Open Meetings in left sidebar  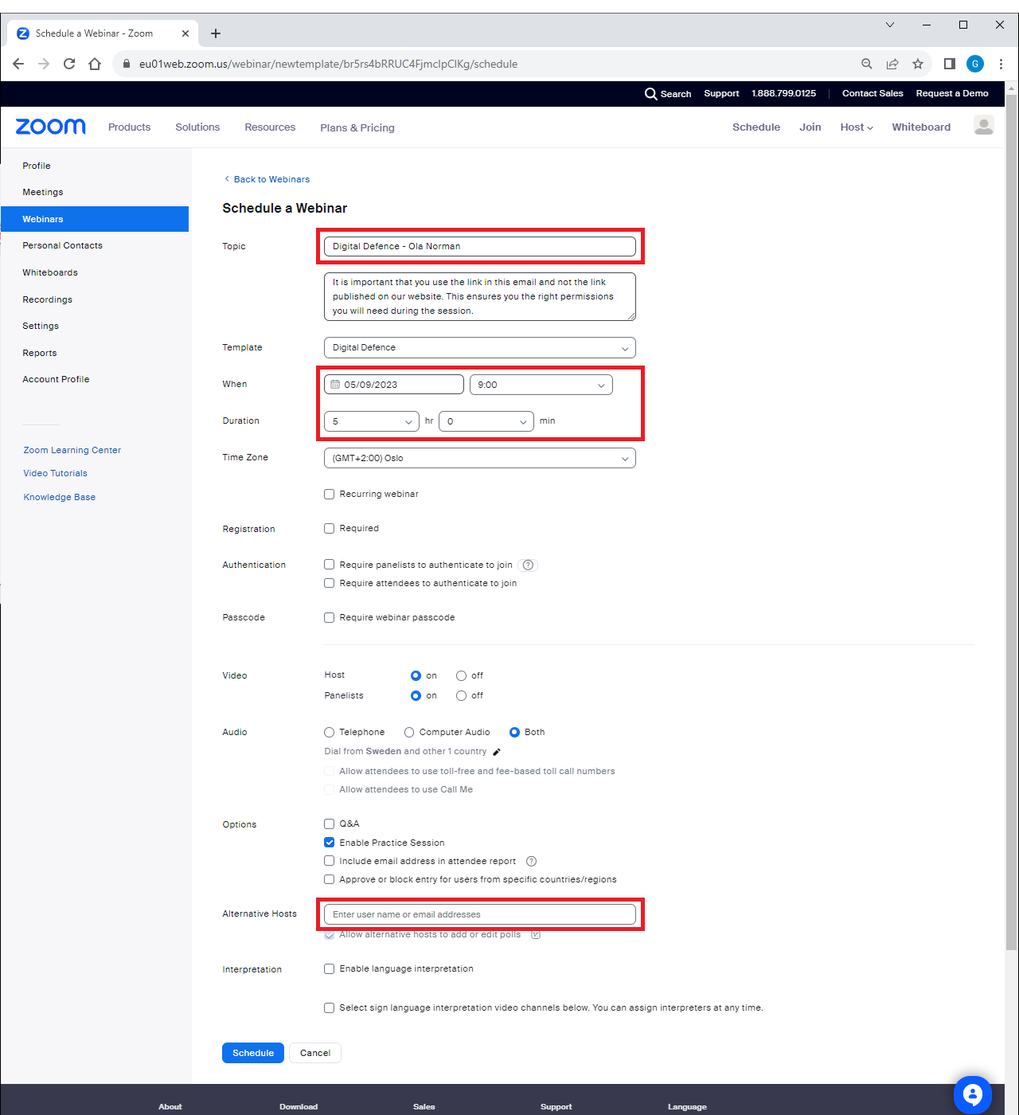(43, 193)
